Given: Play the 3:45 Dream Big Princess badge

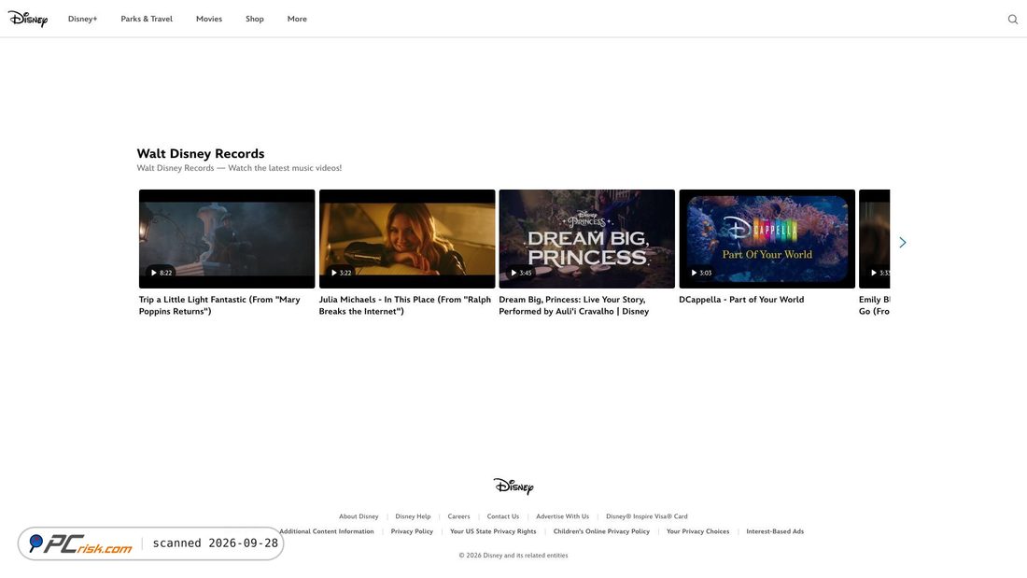Looking at the screenshot, I should [x=521, y=273].
